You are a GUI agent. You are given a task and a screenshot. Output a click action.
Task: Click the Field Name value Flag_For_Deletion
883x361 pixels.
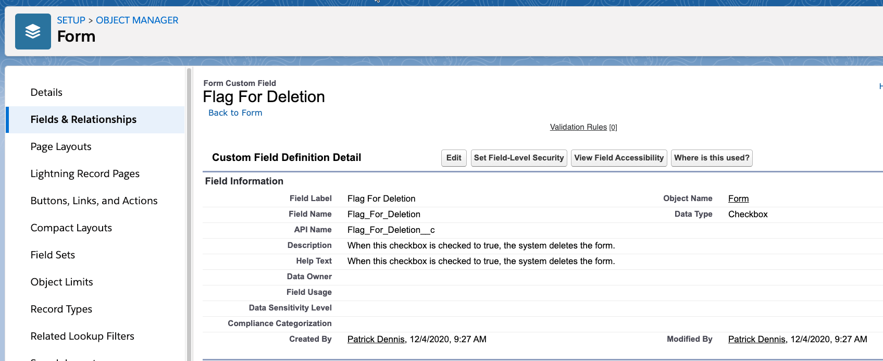384,214
